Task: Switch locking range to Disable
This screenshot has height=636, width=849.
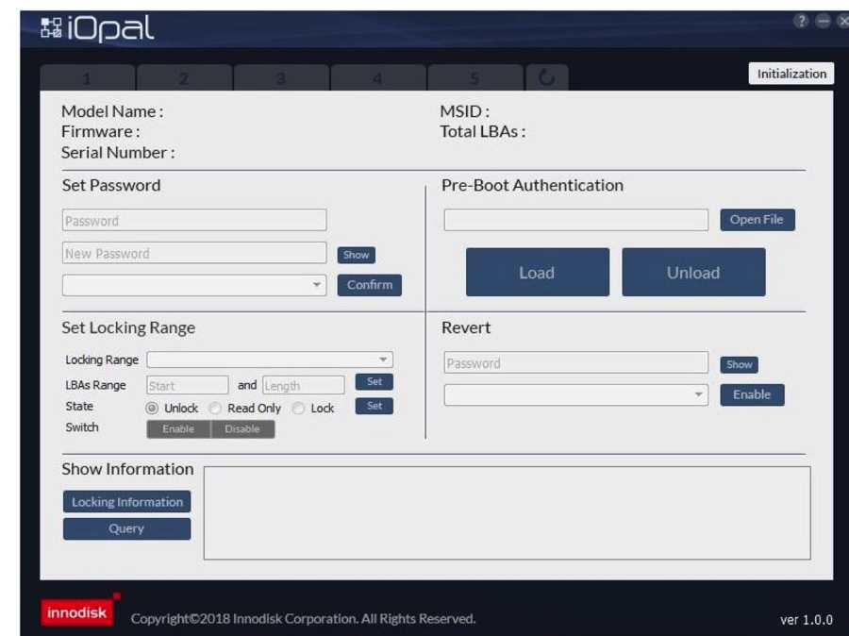Action: [242, 429]
